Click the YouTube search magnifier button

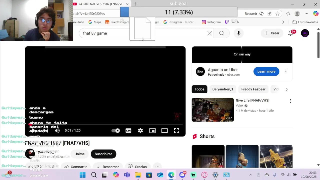pos(221,33)
